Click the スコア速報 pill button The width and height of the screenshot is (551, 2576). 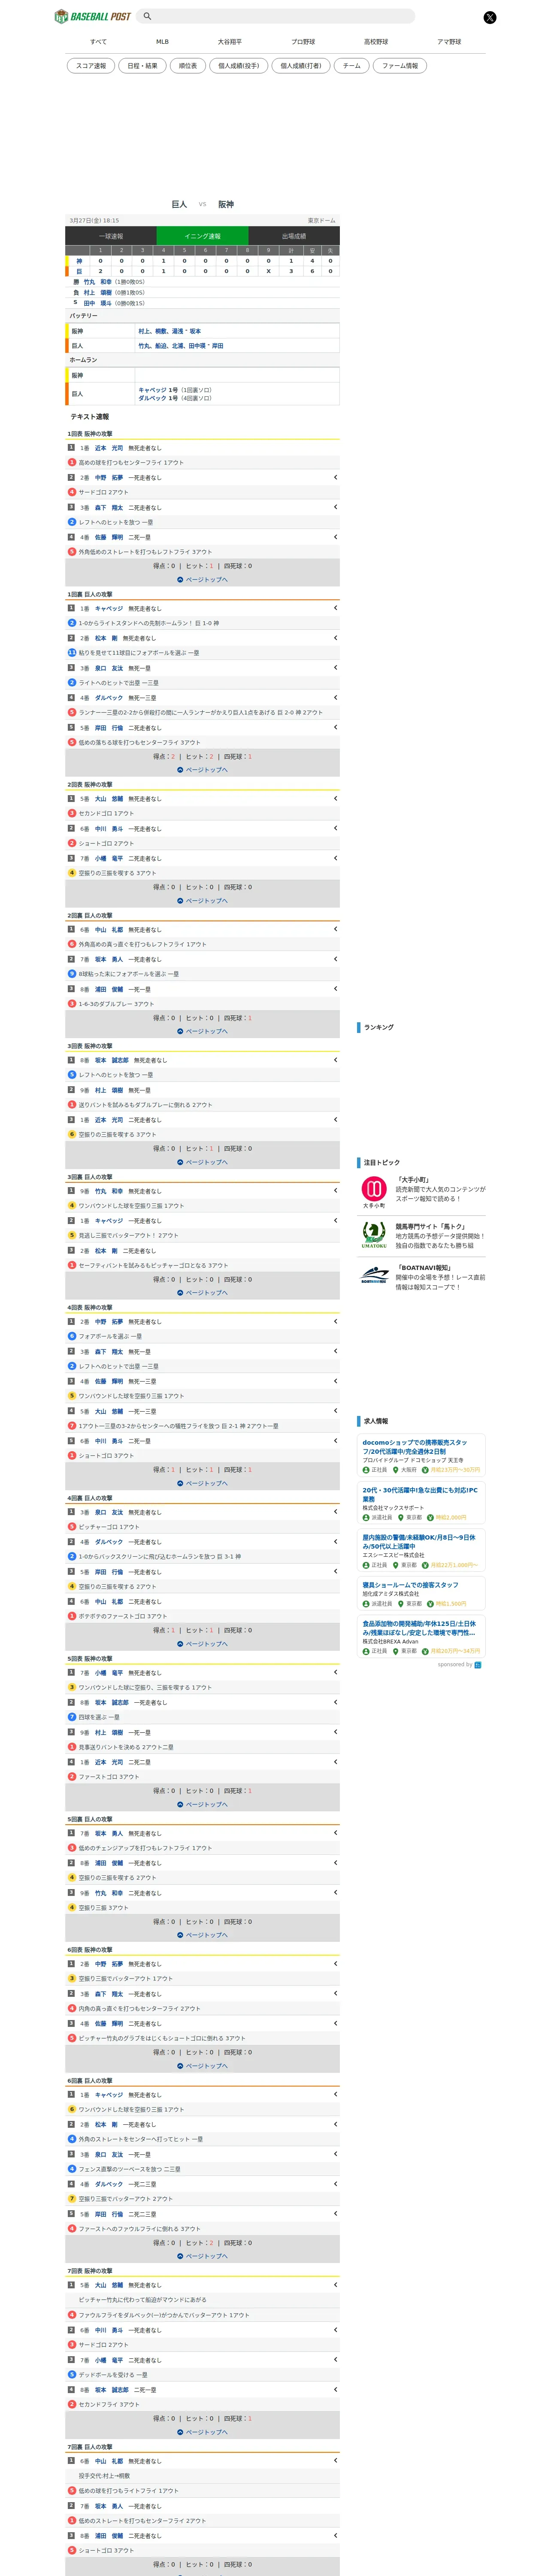91,66
